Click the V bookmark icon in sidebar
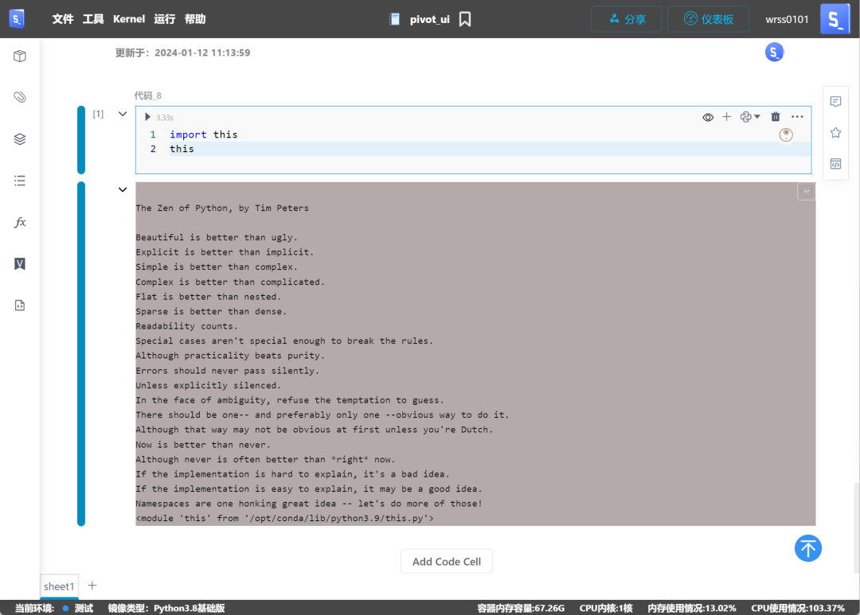Screen dimensions: 860x615 (19, 263)
